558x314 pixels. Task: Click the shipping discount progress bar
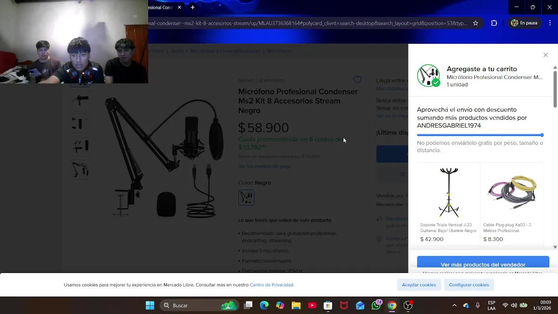480,135
